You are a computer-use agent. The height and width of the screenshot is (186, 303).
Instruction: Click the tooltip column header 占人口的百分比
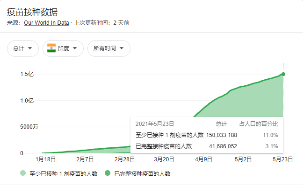click(259, 124)
